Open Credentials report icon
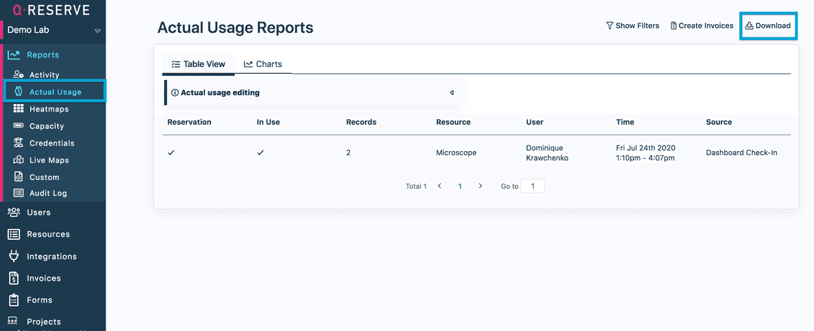This screenshot has width=814, height=331. click(x=18, y=143)
